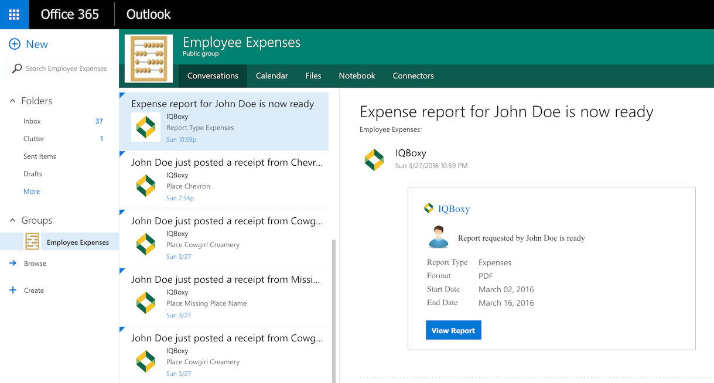This screenshot has width=714, height=383.
Task: Collapse the Folders section
Action: click(x=13, y=101)
